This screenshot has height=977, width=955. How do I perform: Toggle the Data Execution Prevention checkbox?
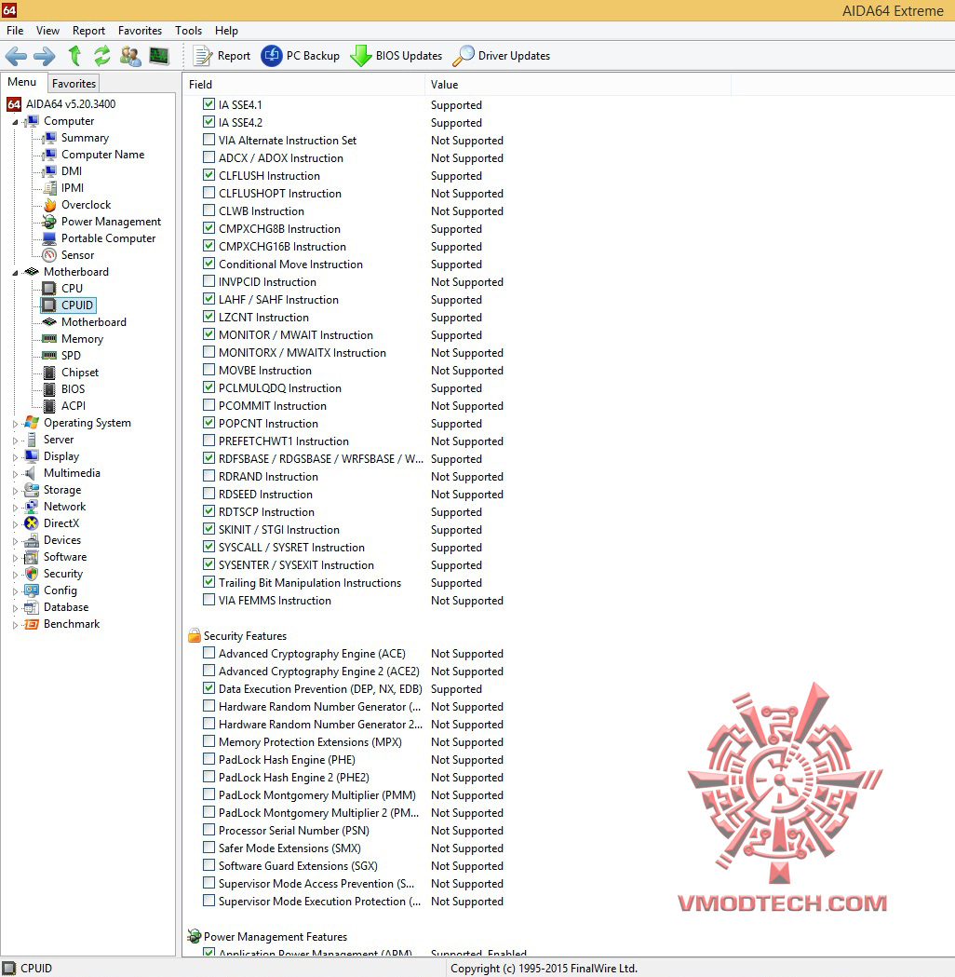coord(209,688)
